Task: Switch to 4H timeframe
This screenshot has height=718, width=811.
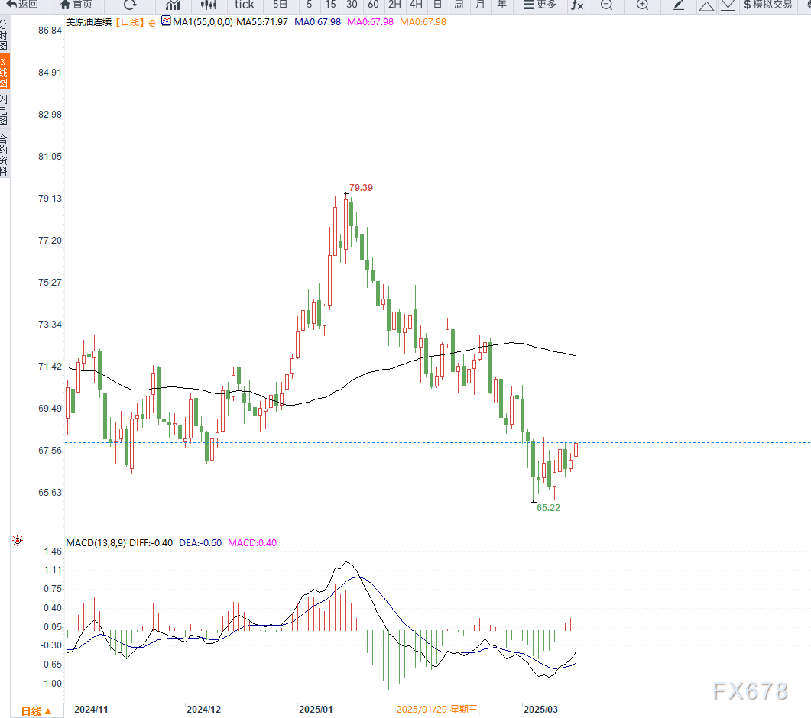Action: (x=416, y=5)
